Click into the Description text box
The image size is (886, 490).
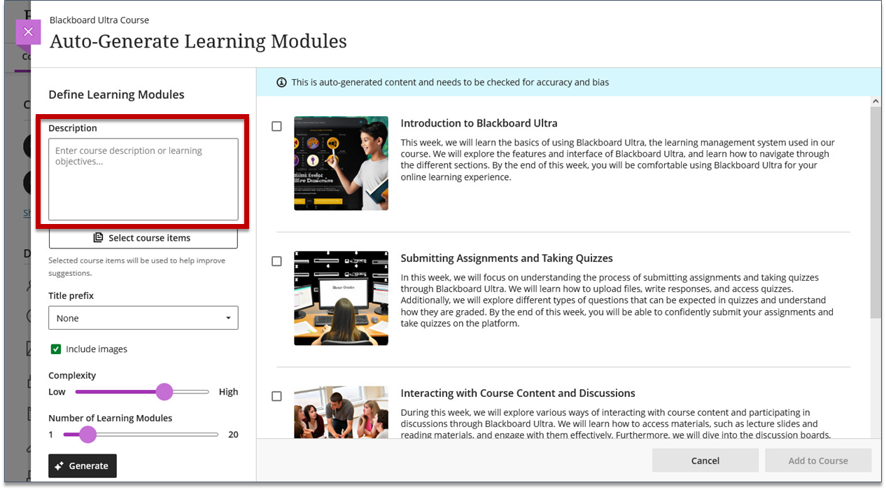point(143,179)
